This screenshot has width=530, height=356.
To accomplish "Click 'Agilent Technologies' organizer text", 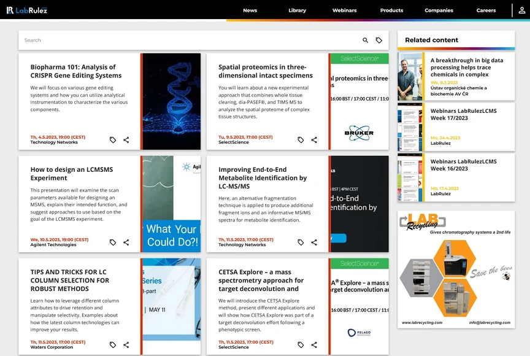I will coord(53,245).
